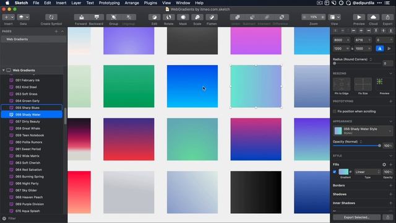Viewport: 396px width, 223px height.
Task: Click the Export Selected button
Action: click(356, 217)
